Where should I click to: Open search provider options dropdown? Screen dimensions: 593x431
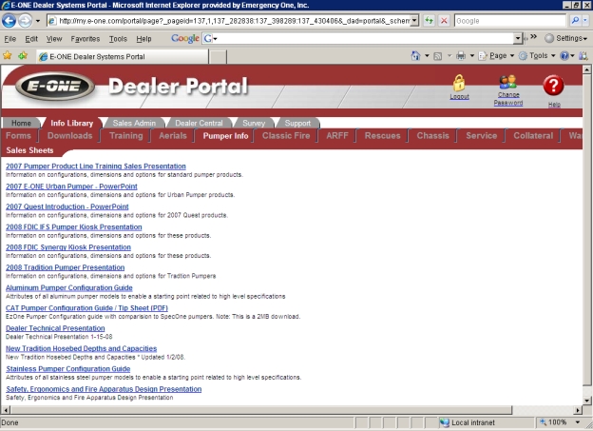coord(585,20)
